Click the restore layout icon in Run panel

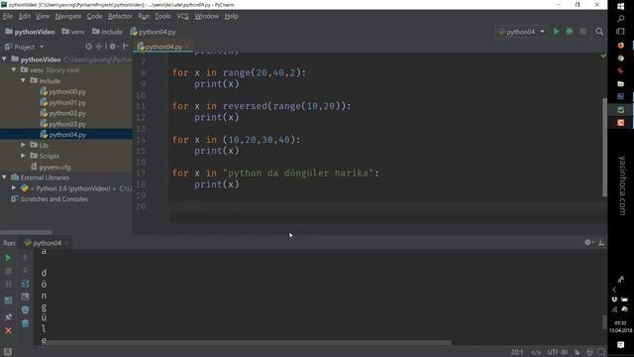tap(8, 300)
